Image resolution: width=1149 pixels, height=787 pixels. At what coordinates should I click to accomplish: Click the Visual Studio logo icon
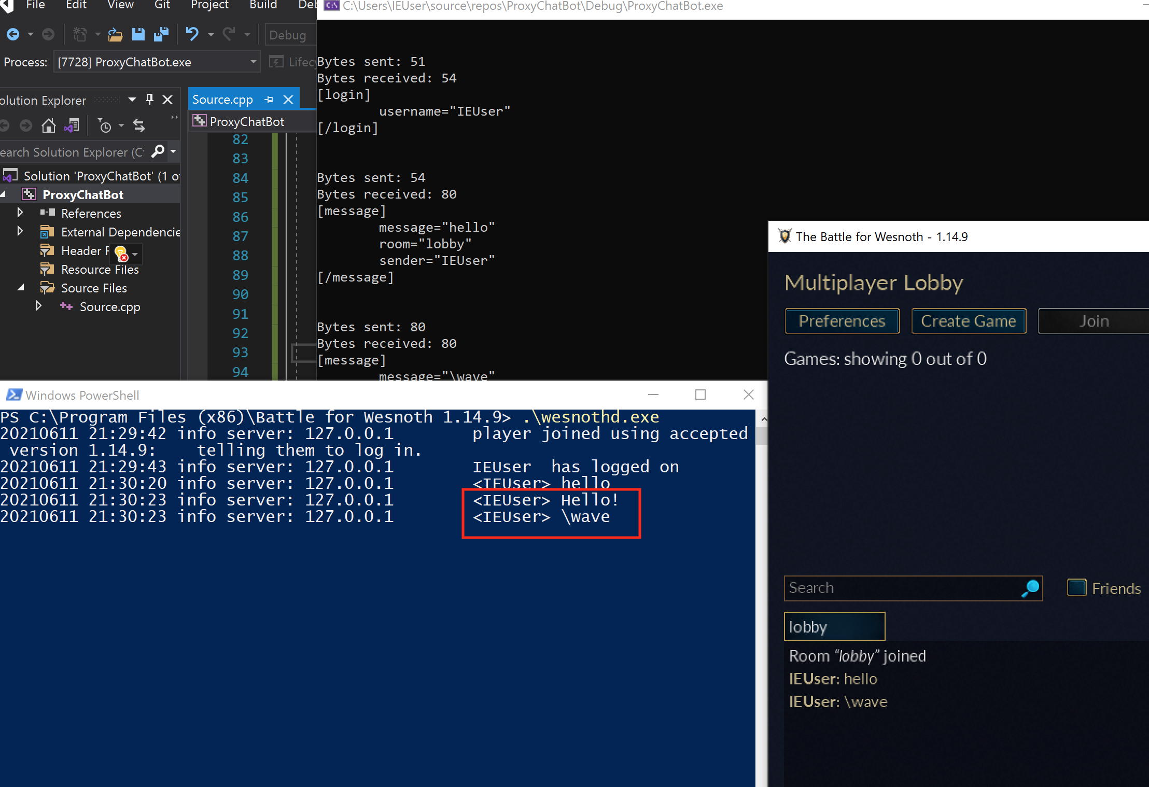7,6
